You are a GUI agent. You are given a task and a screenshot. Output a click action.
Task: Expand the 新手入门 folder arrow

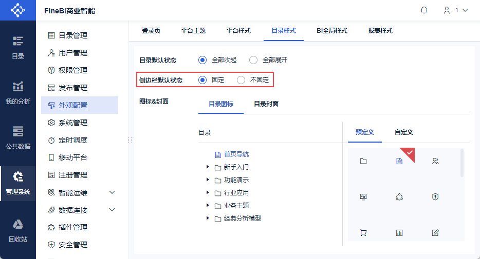tap(208, 167)
